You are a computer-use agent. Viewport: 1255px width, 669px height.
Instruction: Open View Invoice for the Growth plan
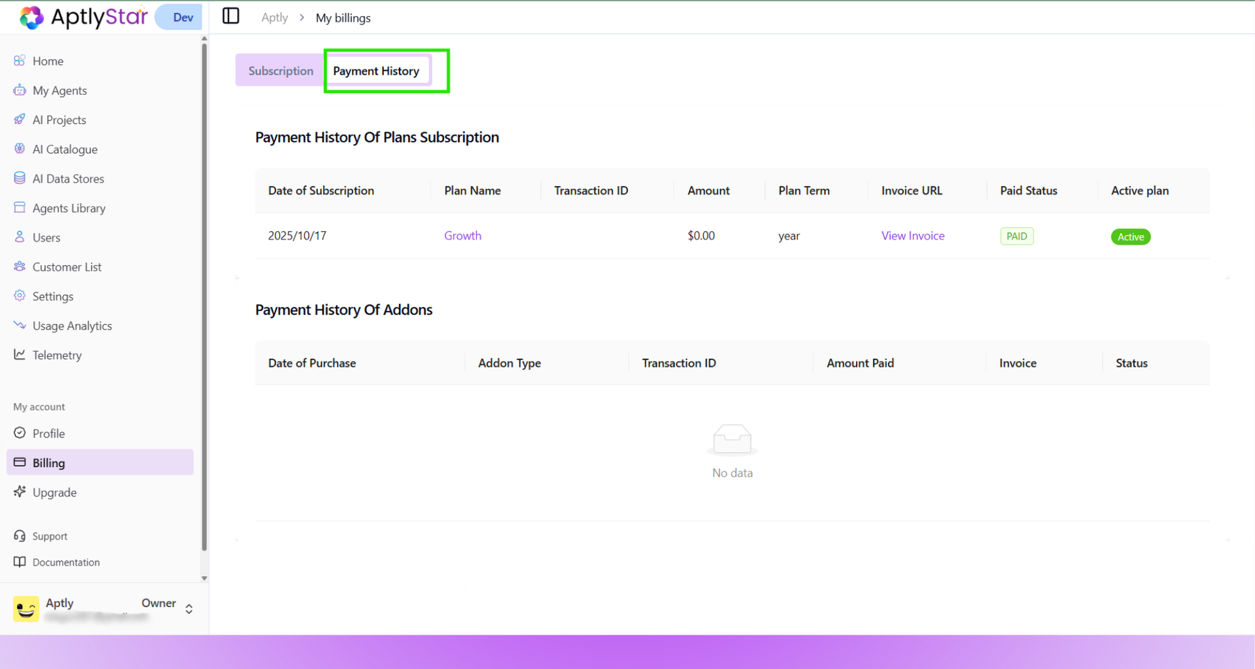[x=912, y=235]
